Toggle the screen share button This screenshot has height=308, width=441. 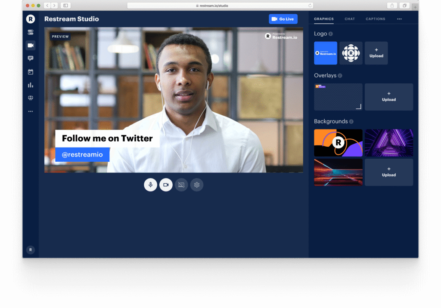tap(181, 185)
